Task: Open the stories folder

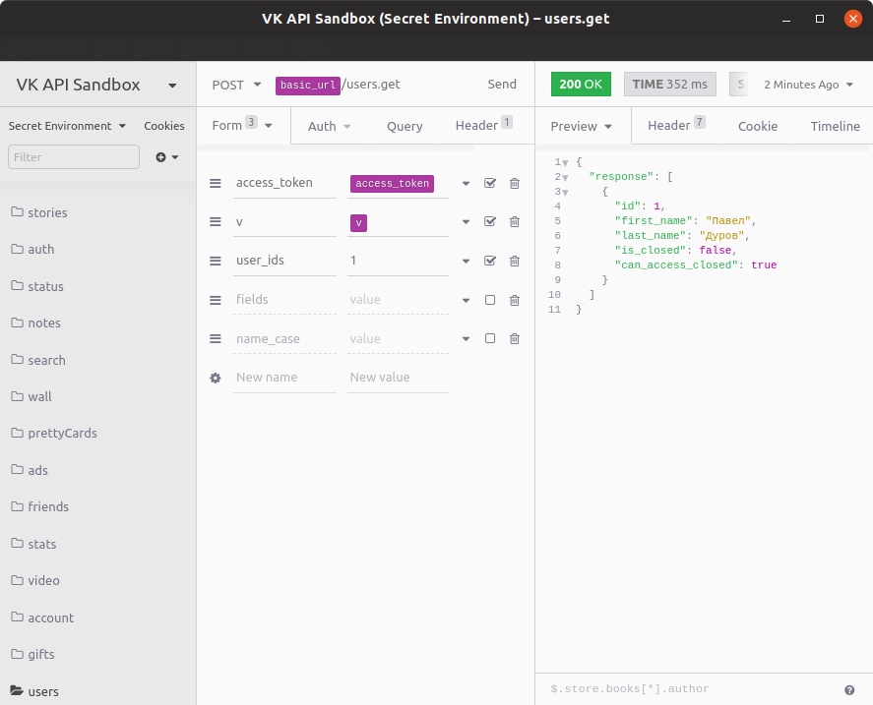Action: (x=39, y=212)
